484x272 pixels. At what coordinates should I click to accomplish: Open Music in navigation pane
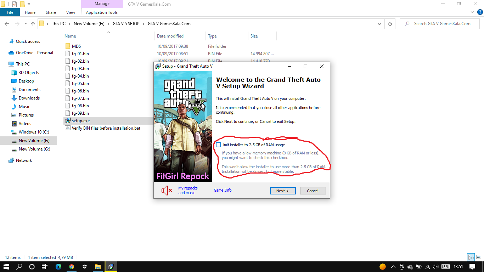(x=24, y=107)
